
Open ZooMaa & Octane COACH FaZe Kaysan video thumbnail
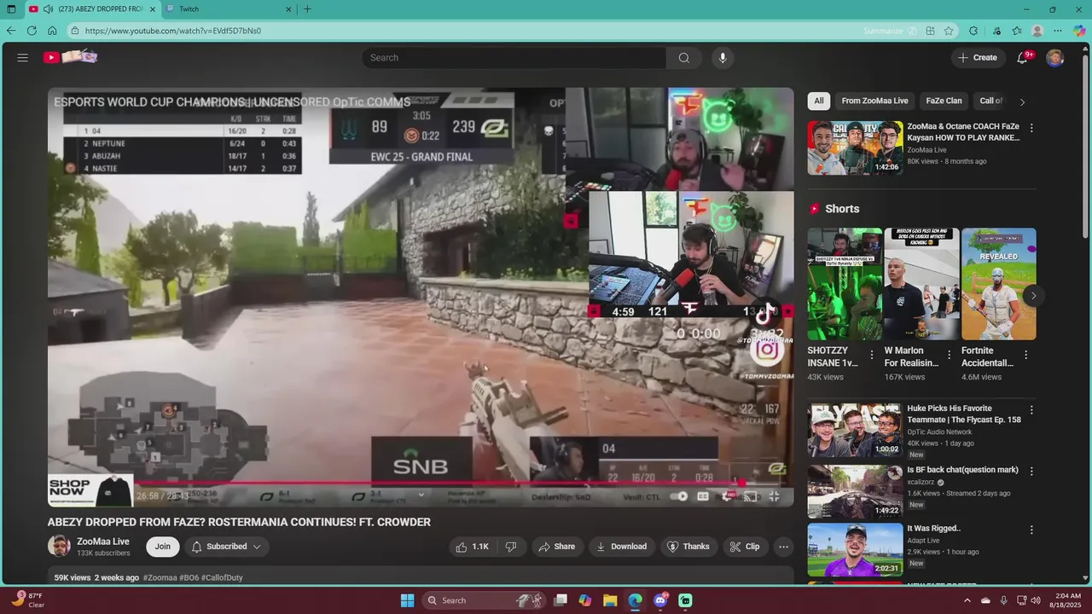tap(855, 148)
